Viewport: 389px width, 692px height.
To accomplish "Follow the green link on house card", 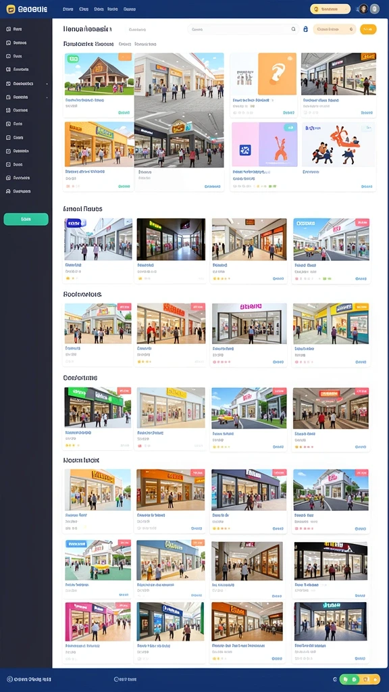I will pyautogui.click(x=124, y=113).
